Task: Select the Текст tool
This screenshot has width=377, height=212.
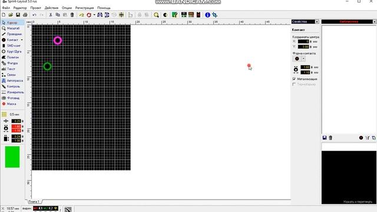Action: [12, 69]
